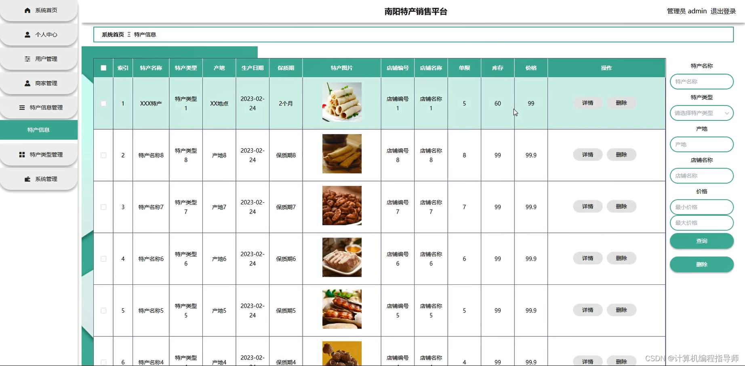Open 详情 for XXX特产 row
This screenshot has height=366, width=745.
(588, 103)
